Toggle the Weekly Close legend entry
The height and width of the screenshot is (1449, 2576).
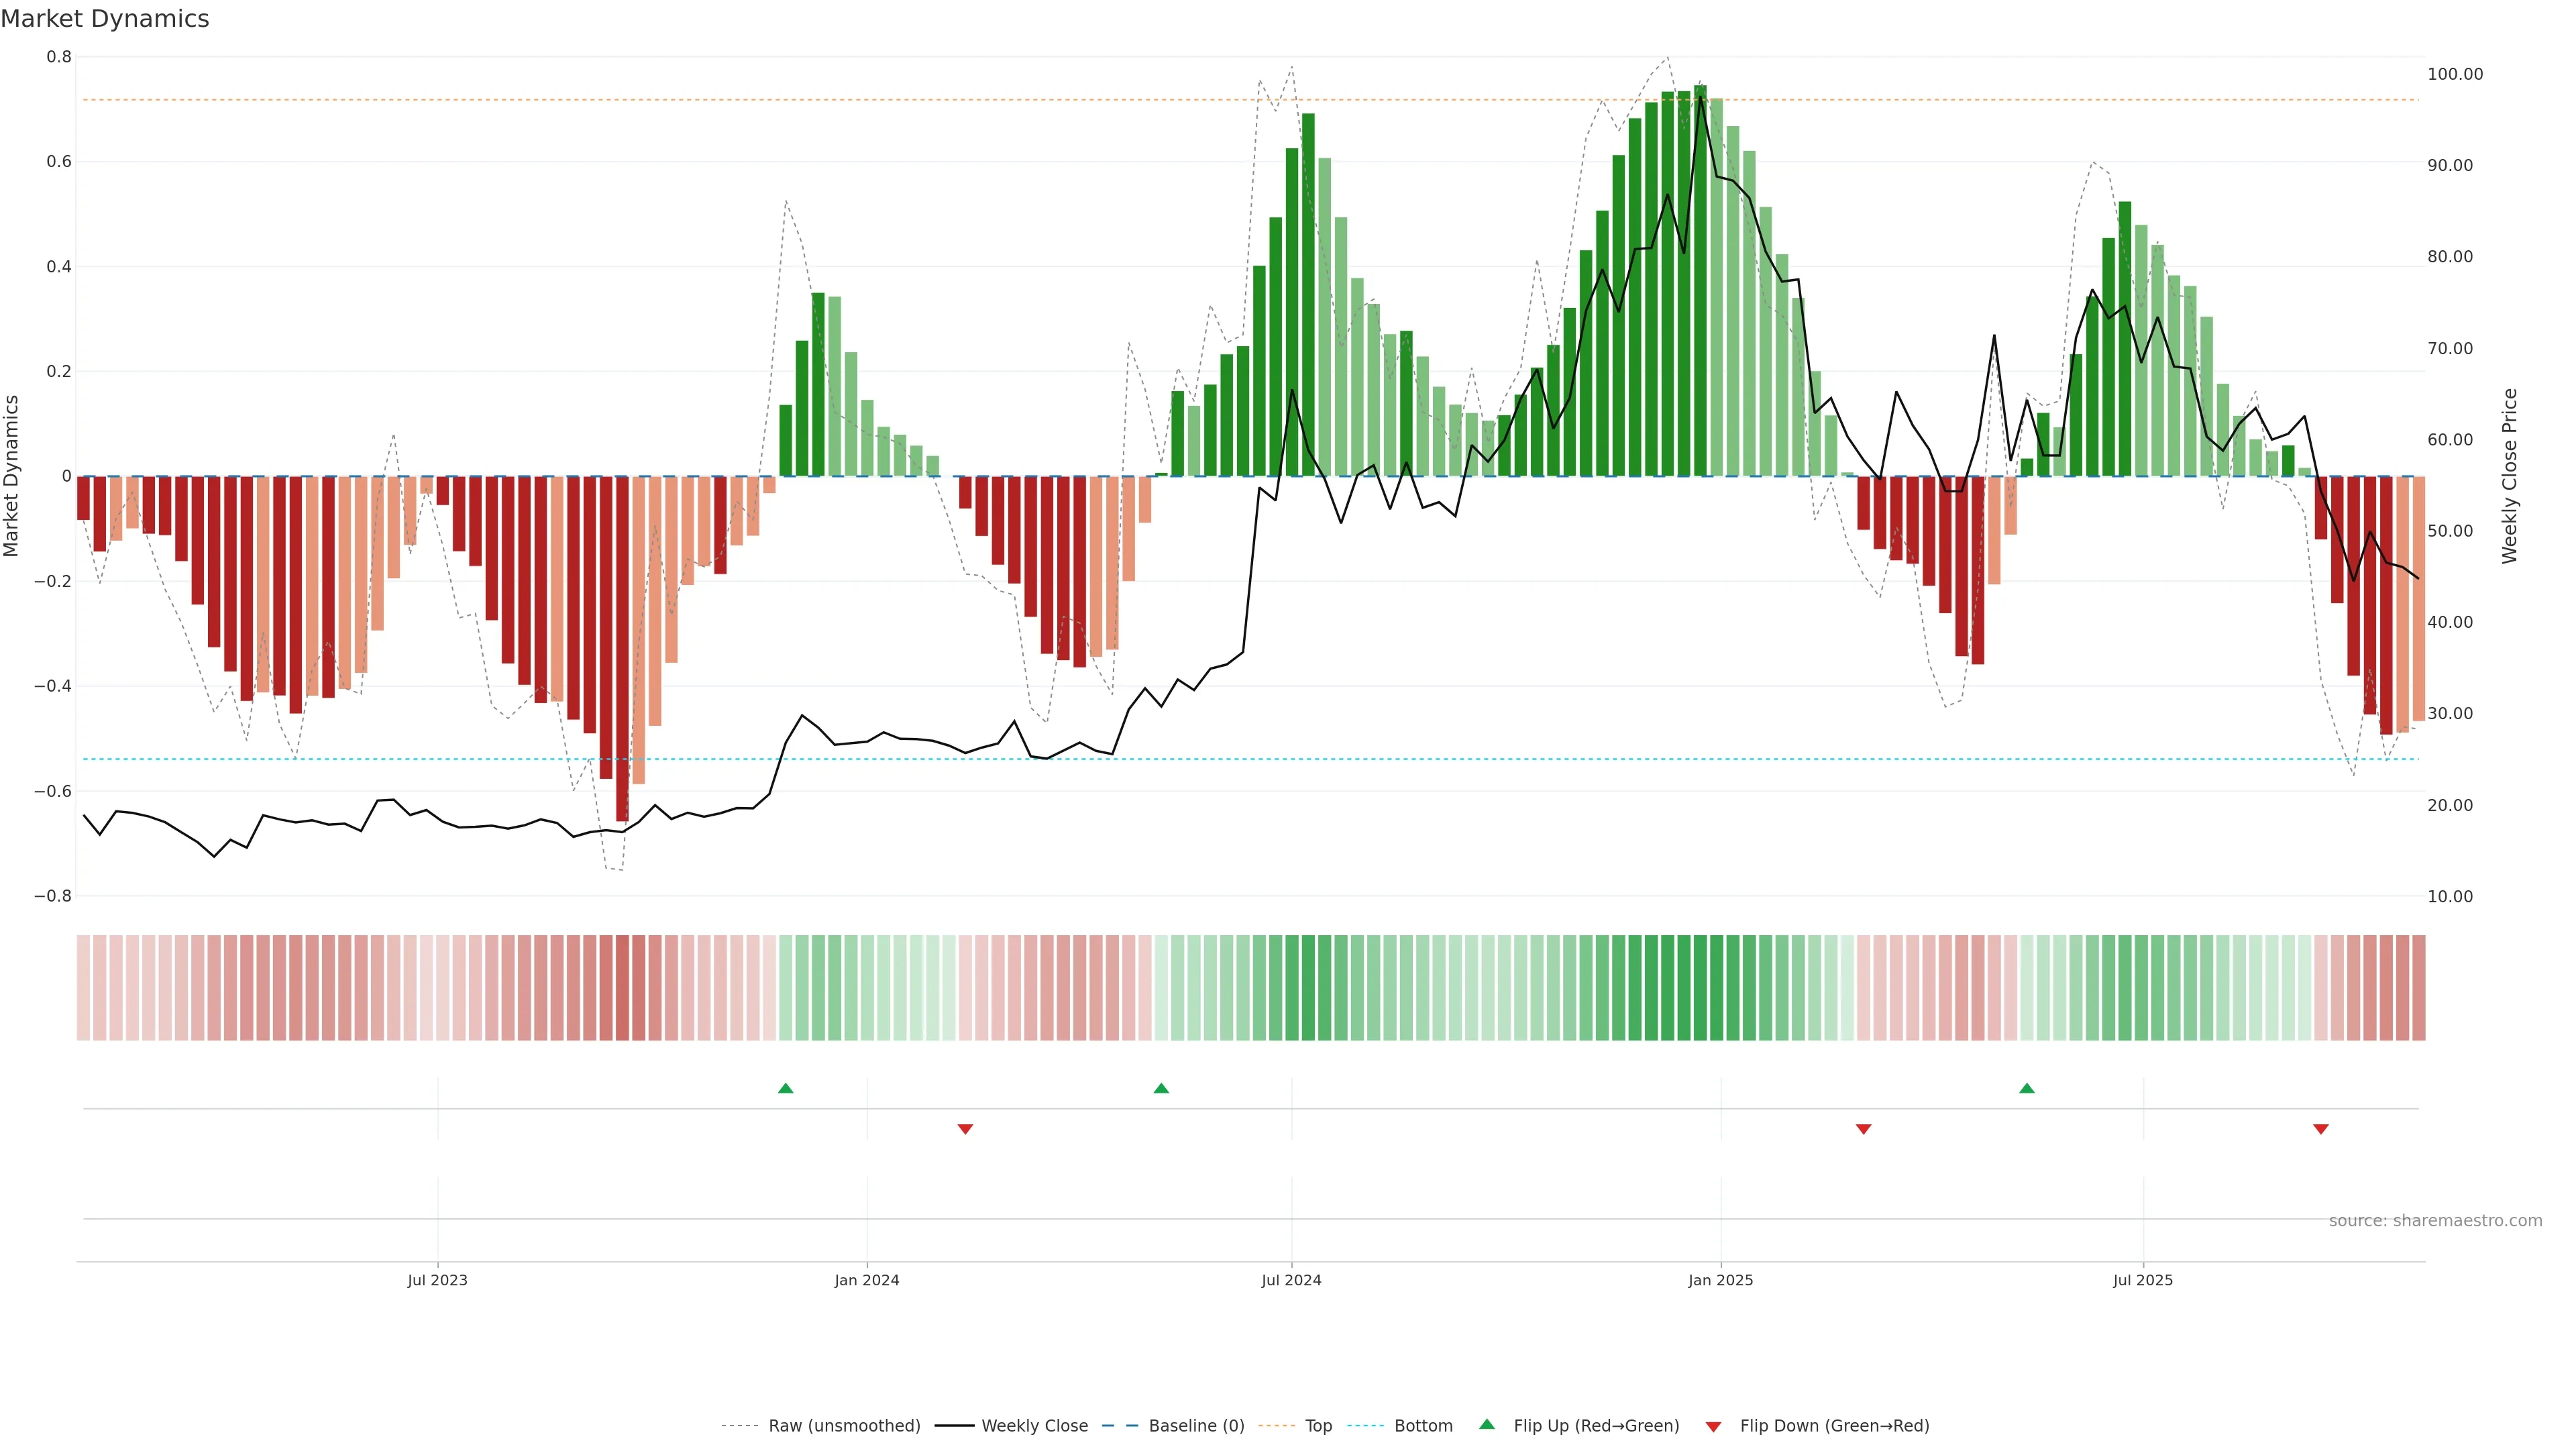1034,1426
